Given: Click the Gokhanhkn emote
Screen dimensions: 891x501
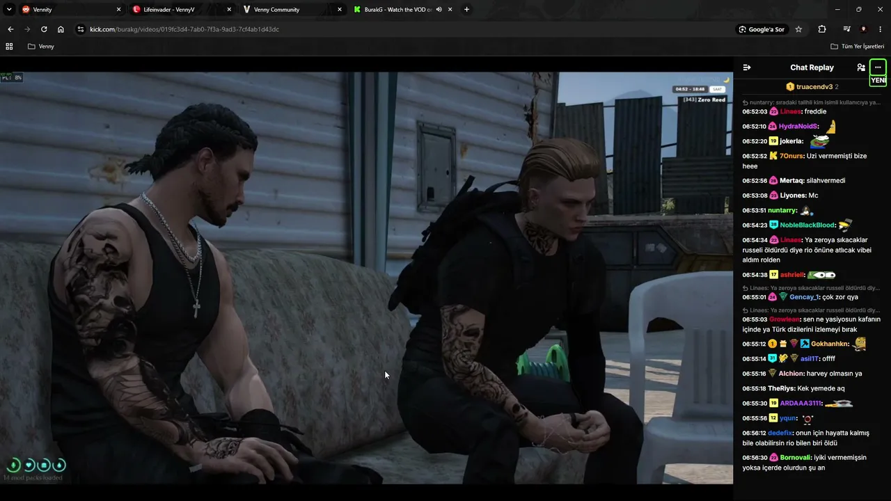Looking at the screenshot, I should click(860, 344).
